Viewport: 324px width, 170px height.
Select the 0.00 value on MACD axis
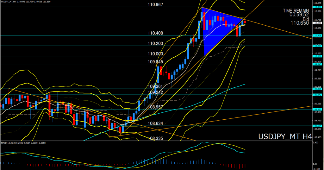[x=315, y=164]
